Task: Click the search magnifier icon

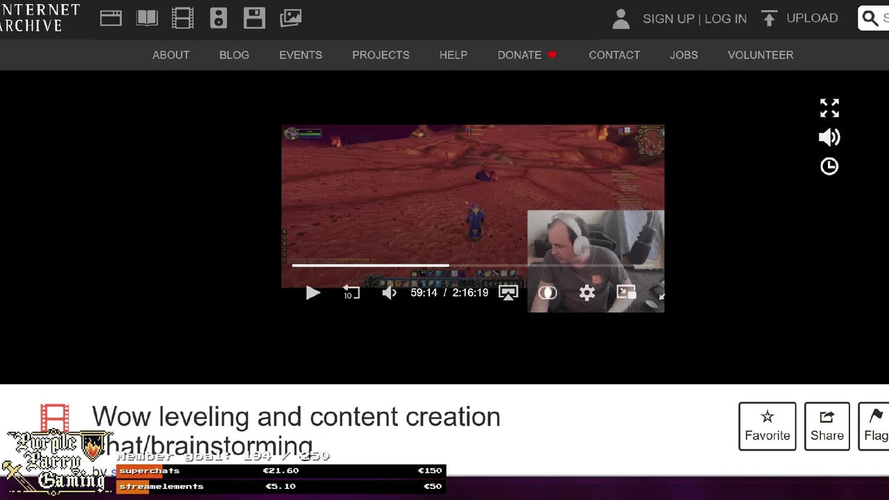Action: tap(870, 18)
